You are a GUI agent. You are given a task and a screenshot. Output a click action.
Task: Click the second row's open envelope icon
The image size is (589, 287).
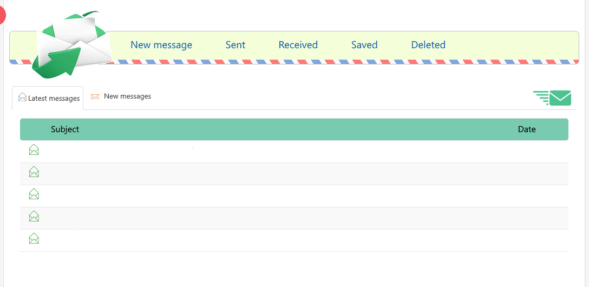[34, 172]
